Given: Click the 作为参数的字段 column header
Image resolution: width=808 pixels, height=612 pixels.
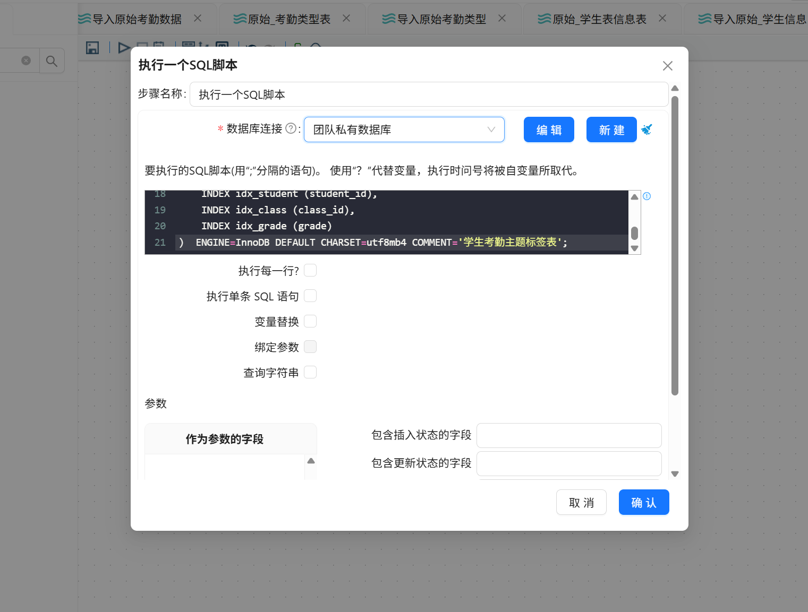Looking at the screenshot, I should pyautogui.click(x=225, y=439).
